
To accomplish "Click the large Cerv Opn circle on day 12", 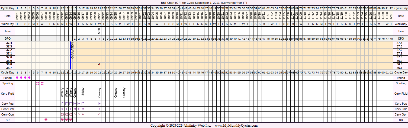I will click(x=62, y=114).
